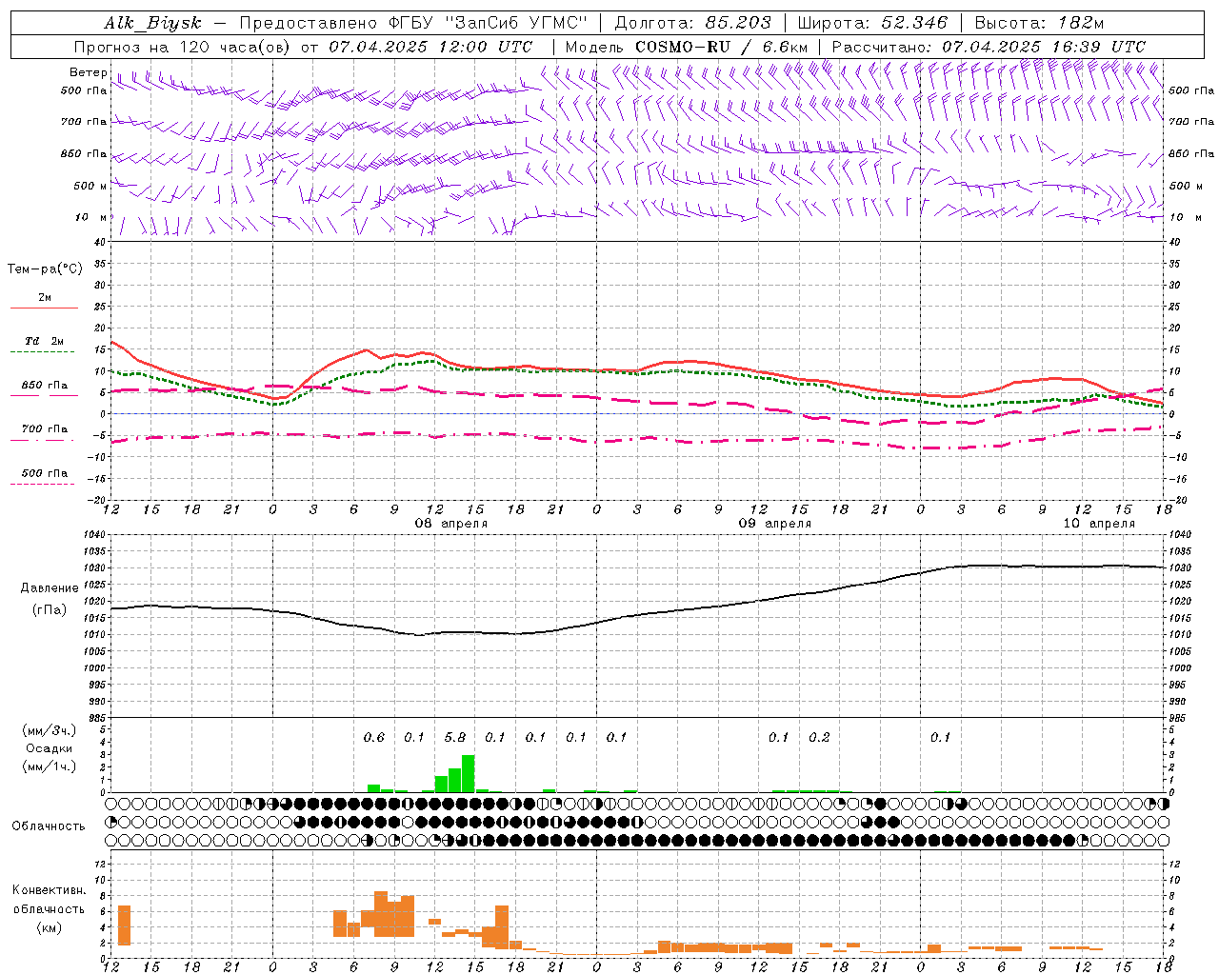
Task: Click the Тем-ра(°C) axis title
Action: (x=45, y=269)
